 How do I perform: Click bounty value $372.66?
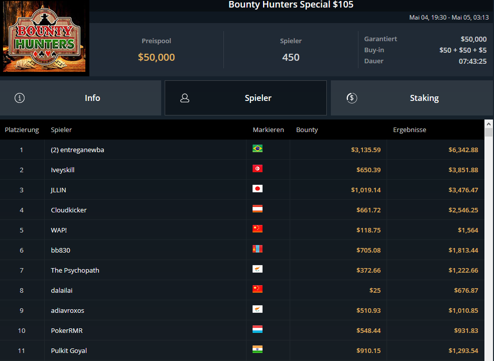[x=368, y=270]
